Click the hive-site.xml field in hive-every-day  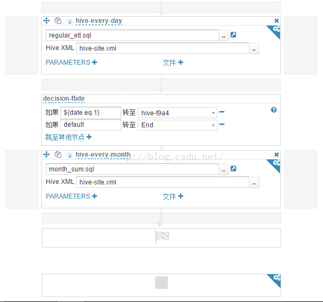pos(163,48)
